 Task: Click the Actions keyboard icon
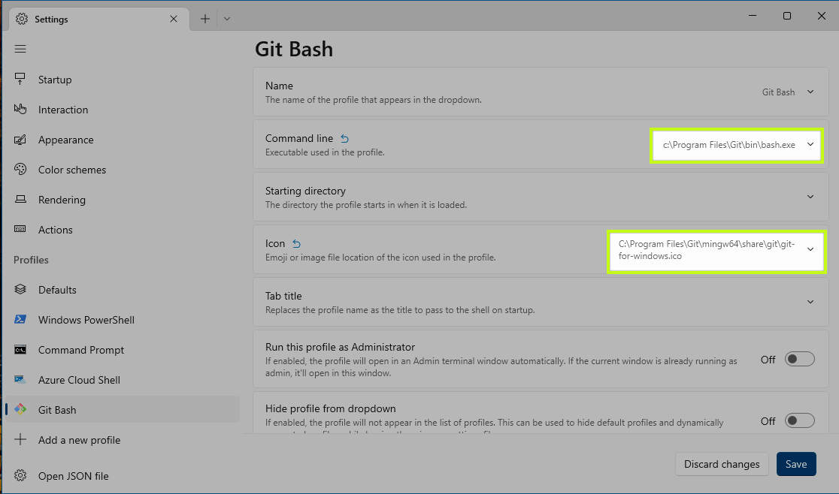pyautogui.click(x=20, y=229)
